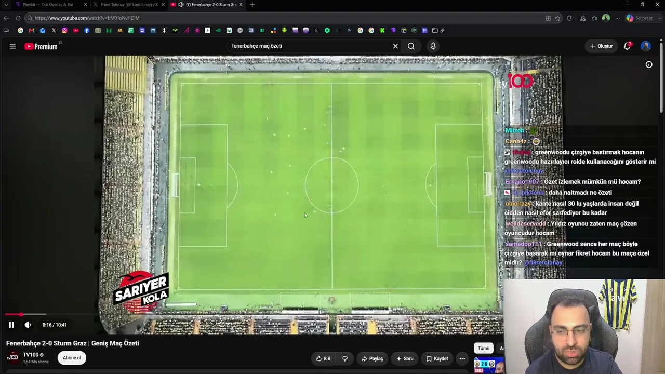The height and width of the screenshot is (374, 665).
Task: Open the suggested video thumbnail with 2-0 score
Action: 488,366
